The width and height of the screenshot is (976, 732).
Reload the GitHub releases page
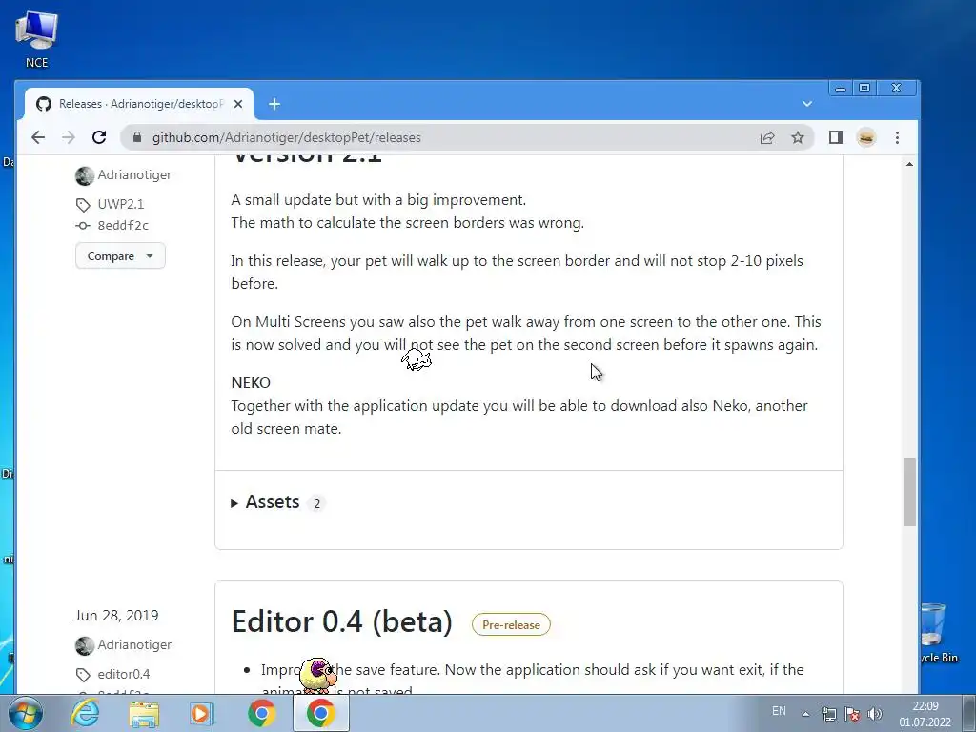[99, 137]
